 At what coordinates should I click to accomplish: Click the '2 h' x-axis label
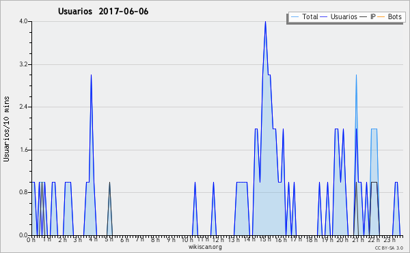[62, 239]
